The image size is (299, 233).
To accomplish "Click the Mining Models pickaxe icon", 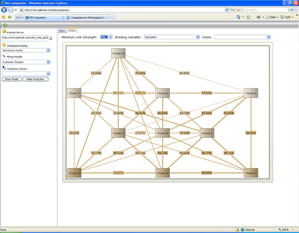I will (4, 56).
